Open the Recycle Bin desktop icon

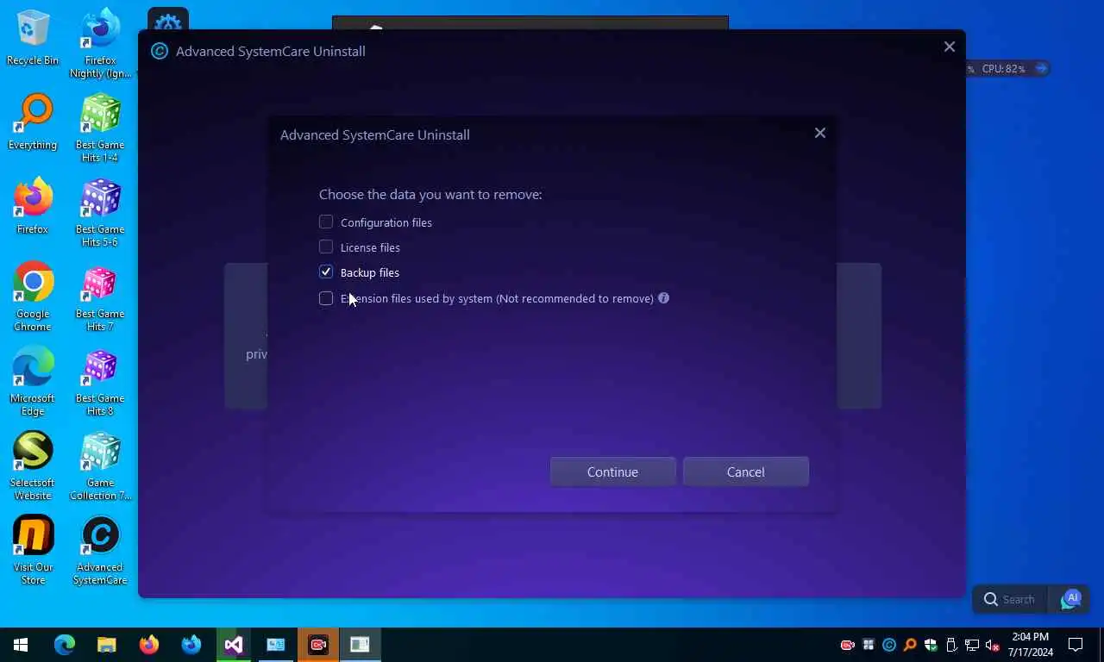(x=33, y=38)
